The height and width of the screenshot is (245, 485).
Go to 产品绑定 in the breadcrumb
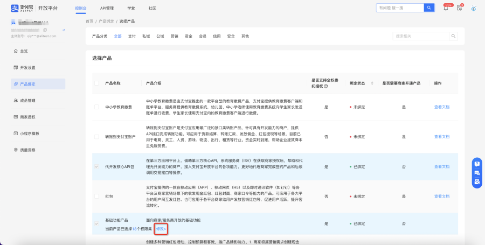point(106,22)
